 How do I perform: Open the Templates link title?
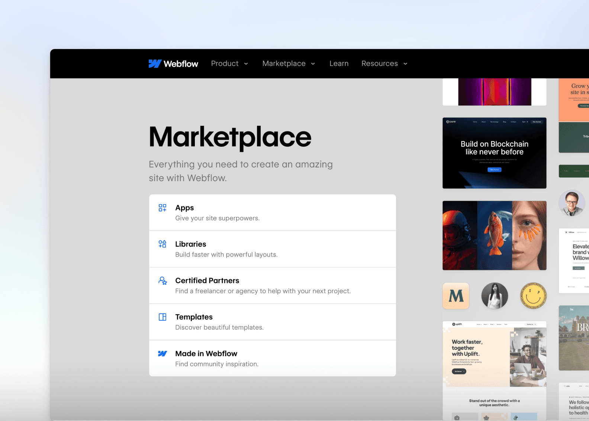click(x=194, y=317)
